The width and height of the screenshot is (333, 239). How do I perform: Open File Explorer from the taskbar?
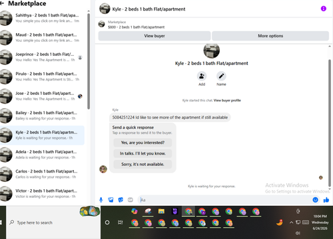point(161,211)
